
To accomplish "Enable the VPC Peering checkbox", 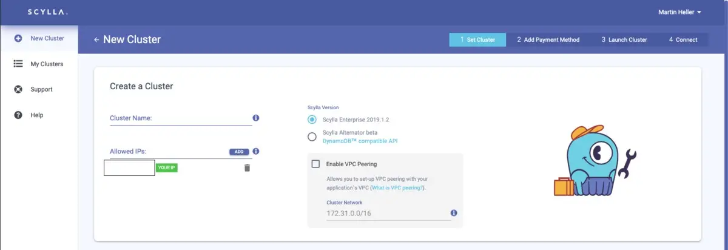I will 315,164.
